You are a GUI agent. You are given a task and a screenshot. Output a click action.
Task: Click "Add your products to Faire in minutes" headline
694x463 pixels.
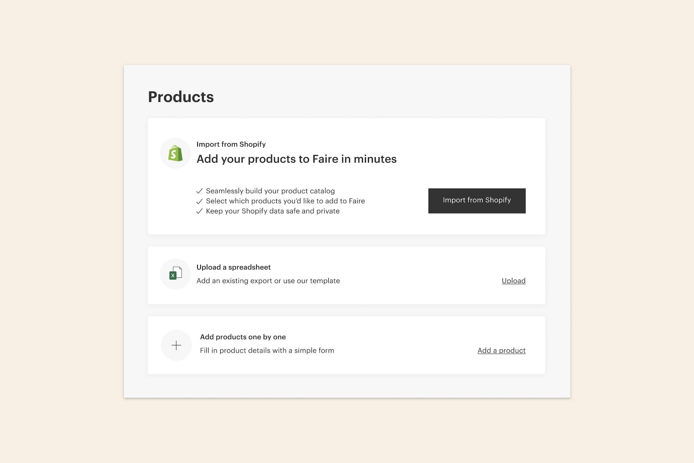click(x=297, y=159)
